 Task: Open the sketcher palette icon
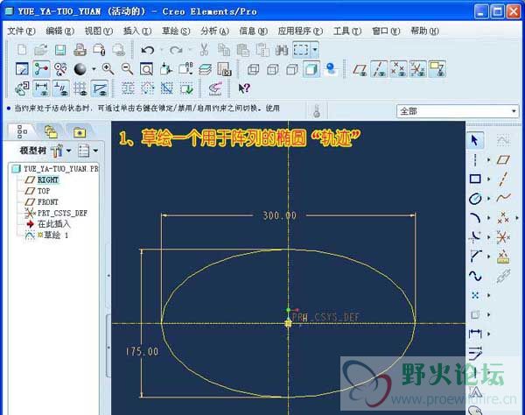475,410
